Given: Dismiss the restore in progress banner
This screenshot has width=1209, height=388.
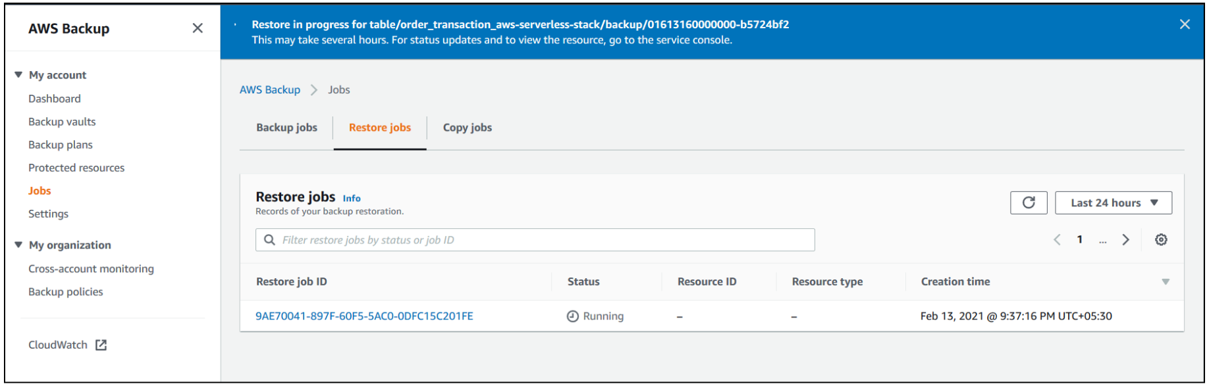Looking at the screenshot, I should pyautogui.click(x=1185, y=24).
